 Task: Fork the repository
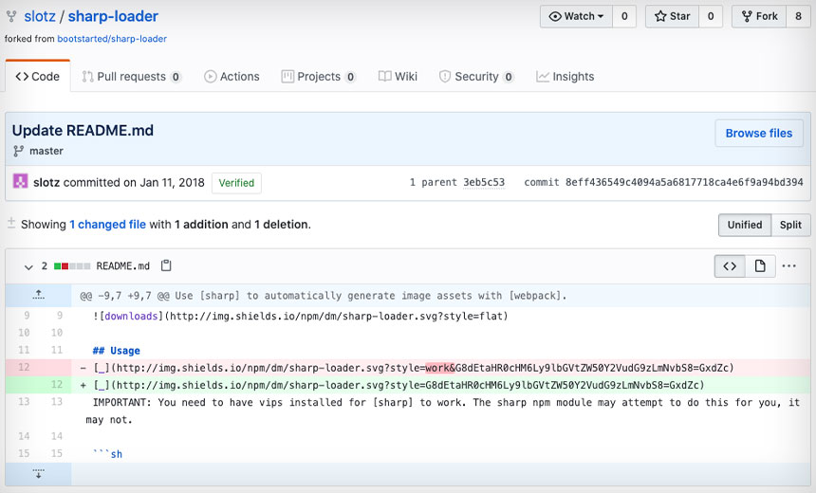point(759,16)
